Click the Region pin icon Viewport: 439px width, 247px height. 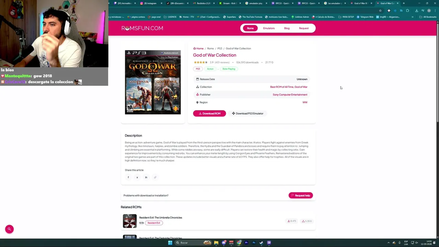point(197,102)
